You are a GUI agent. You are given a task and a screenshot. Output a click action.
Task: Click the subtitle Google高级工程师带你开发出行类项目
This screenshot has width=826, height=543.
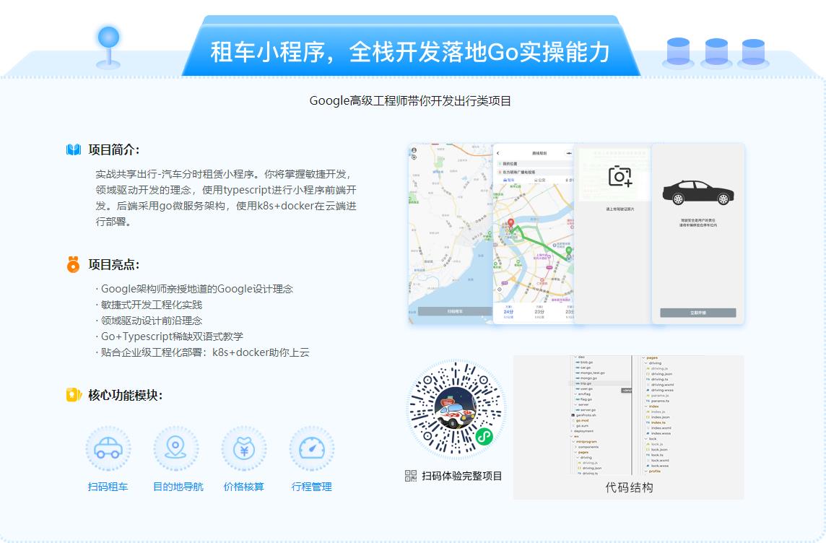(x=410, y=100)
